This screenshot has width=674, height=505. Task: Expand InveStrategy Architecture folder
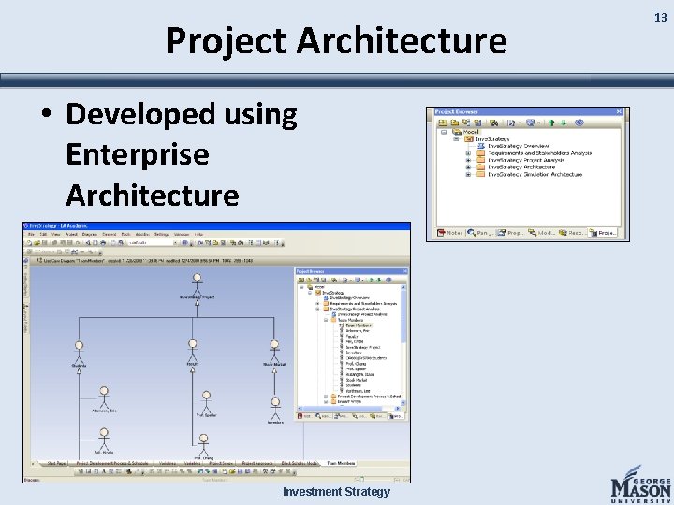pos(469,167)
